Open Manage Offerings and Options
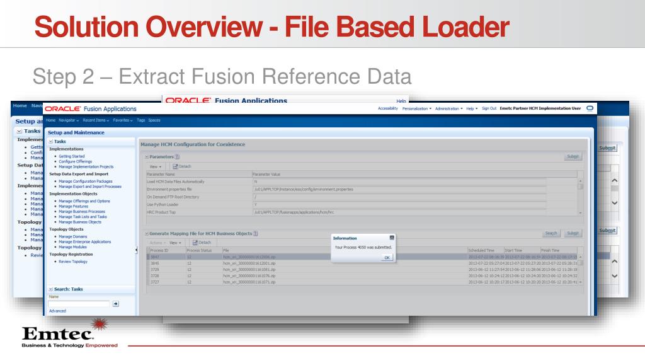This screenshot has width=645, height=363. 84,201
